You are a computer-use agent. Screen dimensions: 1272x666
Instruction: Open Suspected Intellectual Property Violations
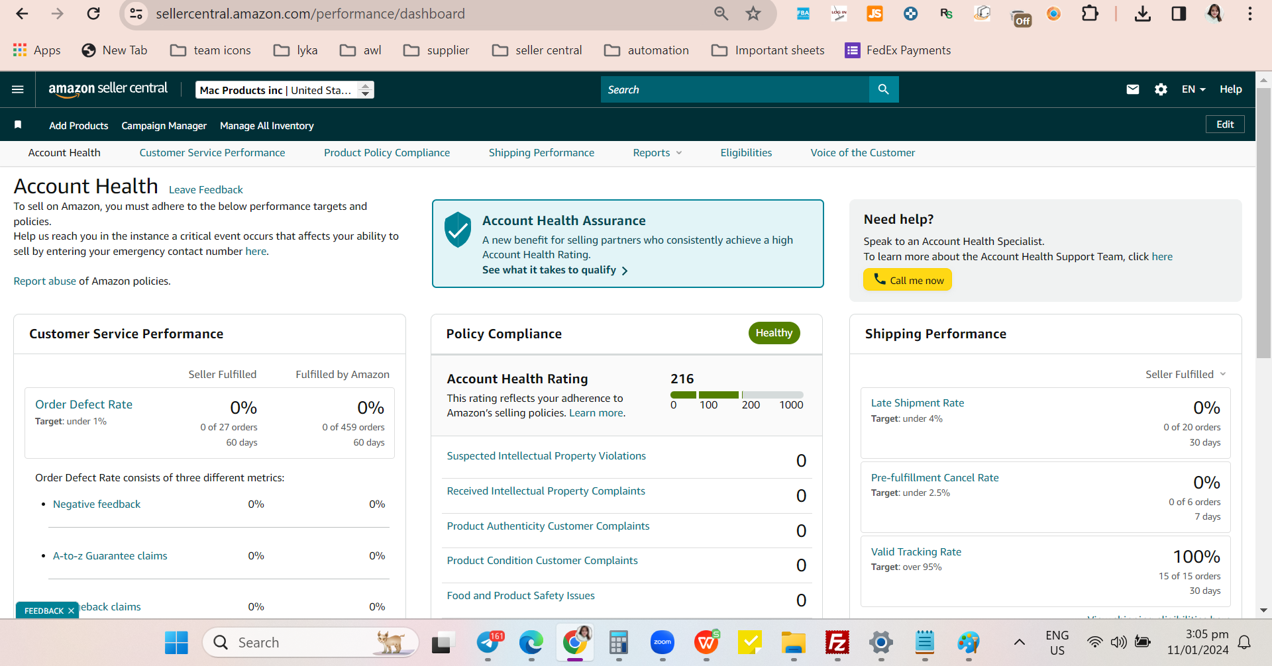546,456
